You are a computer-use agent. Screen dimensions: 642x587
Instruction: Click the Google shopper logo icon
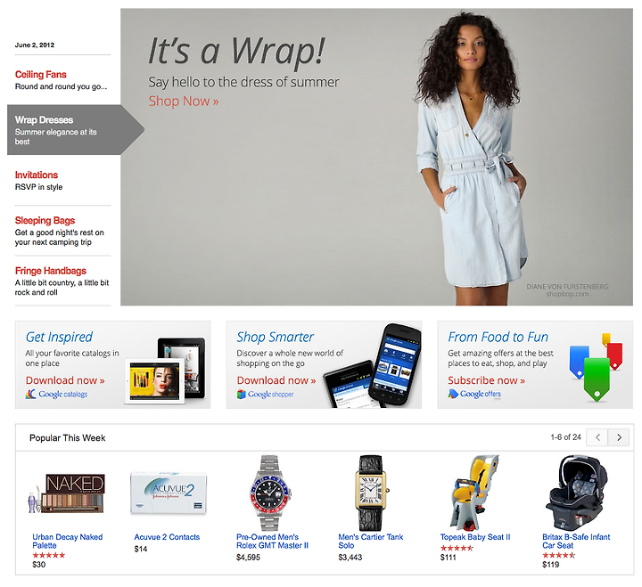pos(241,395)
